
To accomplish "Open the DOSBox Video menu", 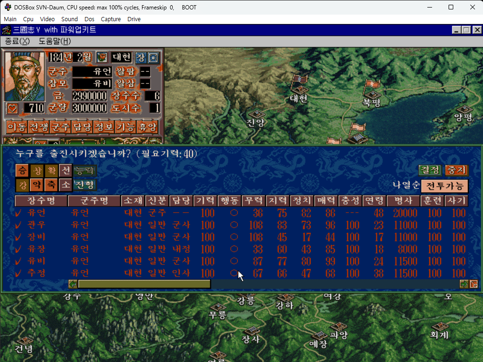I will pos(47,19).
